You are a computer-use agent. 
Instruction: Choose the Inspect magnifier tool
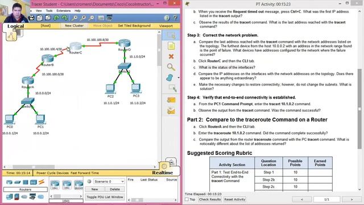171,67
